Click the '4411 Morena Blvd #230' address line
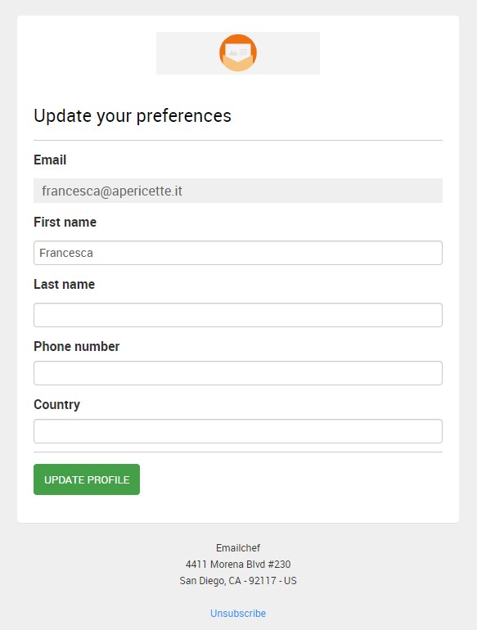Screen dimensions: 477x630 click(x=238, y=564)
